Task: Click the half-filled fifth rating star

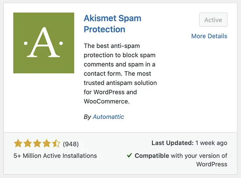Action: pyautogui.click(x=56, y=143)
